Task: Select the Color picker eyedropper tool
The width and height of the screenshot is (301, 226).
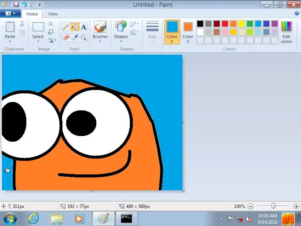Action: pyautogui.click(x=74, y=37)
